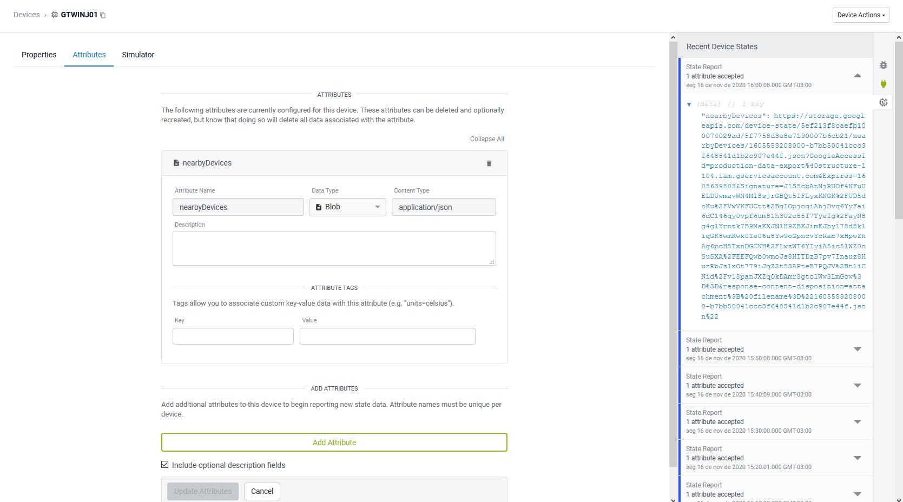The height and width of the screenshot is (502, 903).
Task: Open the Blob data type dropdown
Action: (348, 207)
